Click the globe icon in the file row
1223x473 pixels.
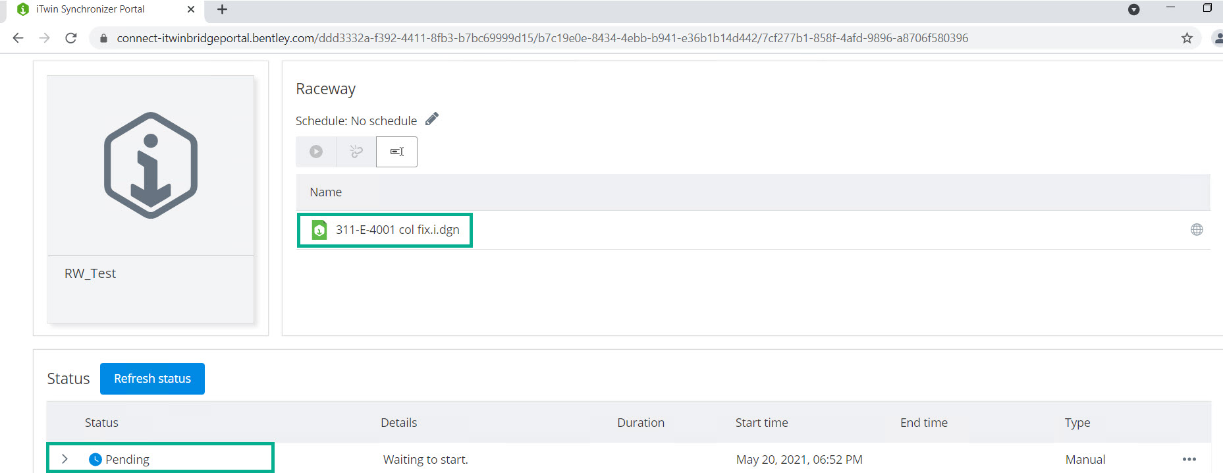click(x=1197, y=229)
